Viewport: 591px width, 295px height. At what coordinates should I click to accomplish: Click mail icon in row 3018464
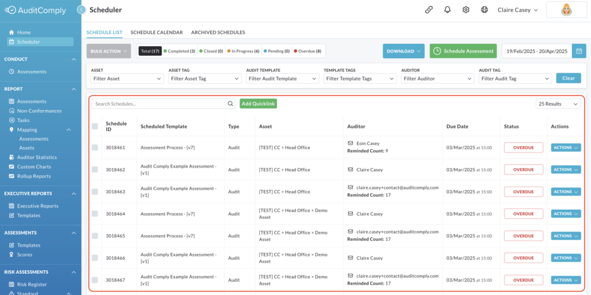coord(350,214)
